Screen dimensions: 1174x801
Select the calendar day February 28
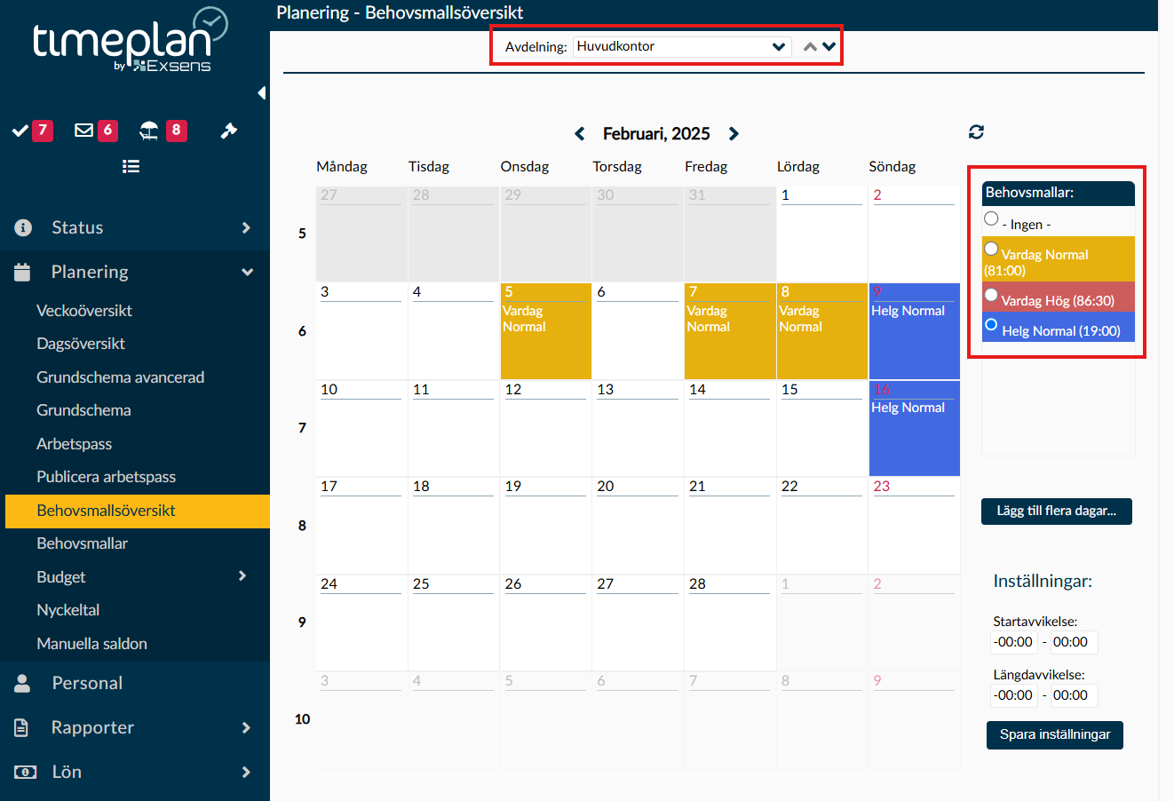[x=730, y=623]
